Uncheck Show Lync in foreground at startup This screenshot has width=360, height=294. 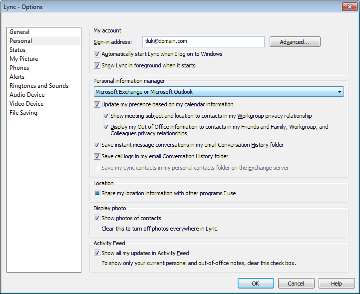(x=97, y=65)
